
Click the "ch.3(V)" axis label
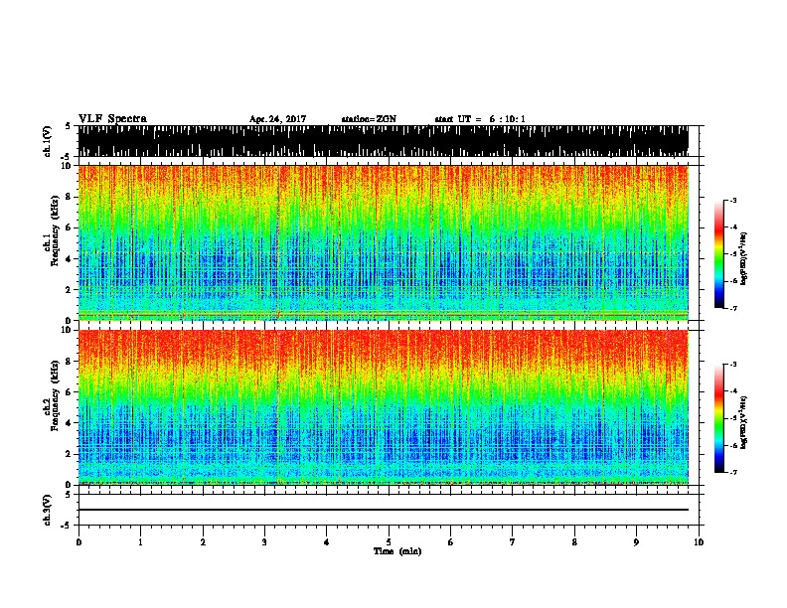[x=48, y=510]
